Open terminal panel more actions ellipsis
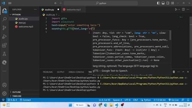Viewport: 192px width, 108px height. pyautogui.click(x=178, y=72)
